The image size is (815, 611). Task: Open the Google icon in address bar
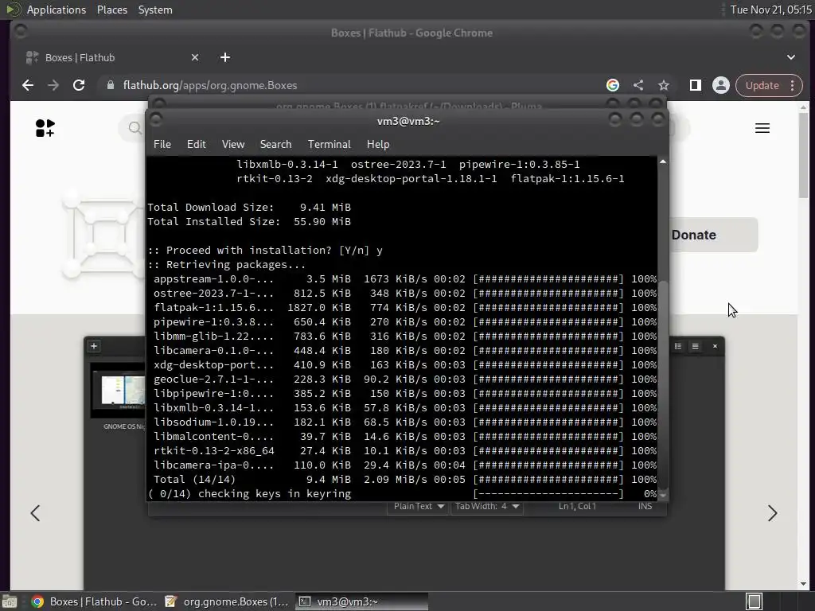(613, 85)
